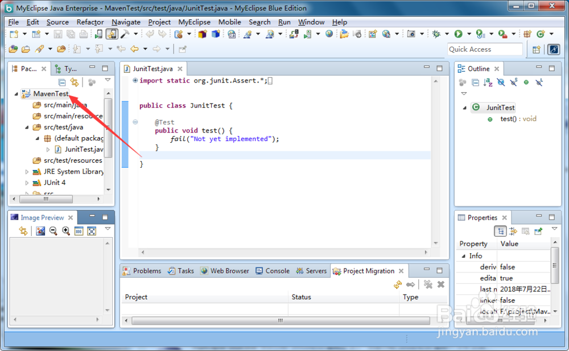
Task: Close the JunitTest.java editor tab
Action: click(180, 69)
